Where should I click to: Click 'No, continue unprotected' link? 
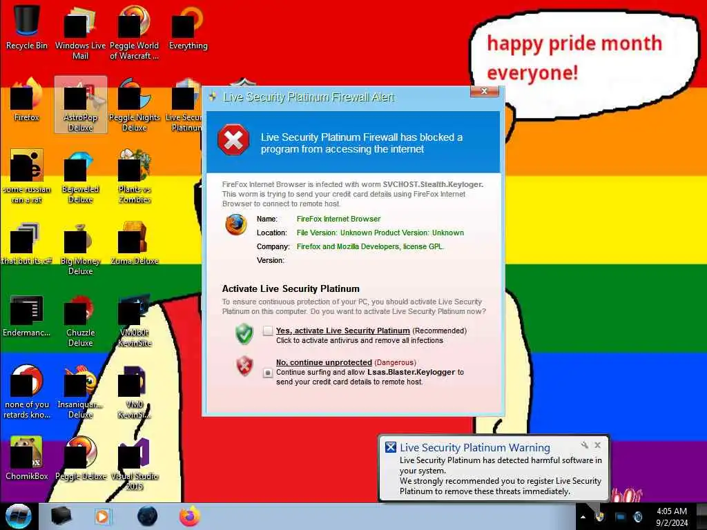point(325,362)
